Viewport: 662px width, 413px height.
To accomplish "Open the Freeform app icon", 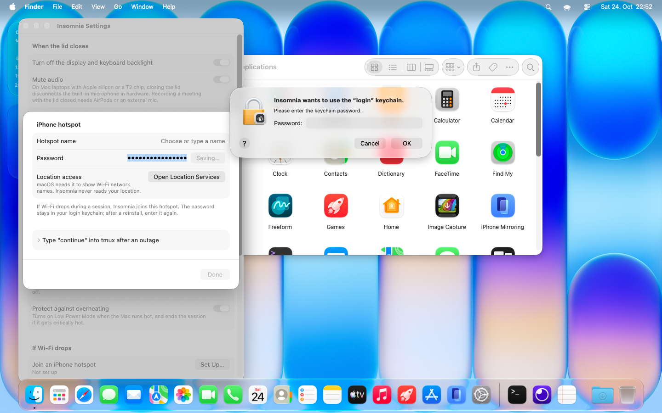I will point(280,206).
